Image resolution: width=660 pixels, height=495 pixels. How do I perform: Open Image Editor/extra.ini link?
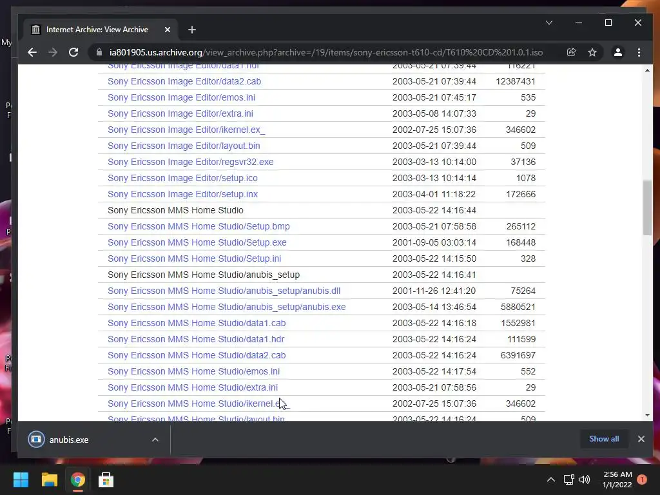[180, 113]
